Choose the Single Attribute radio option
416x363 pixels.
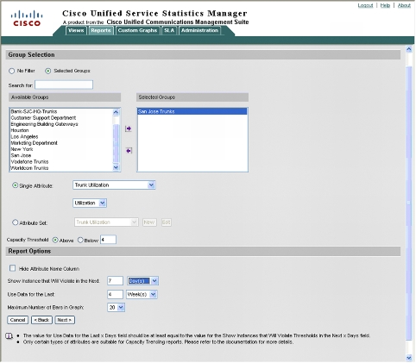(x=16, y=185)
